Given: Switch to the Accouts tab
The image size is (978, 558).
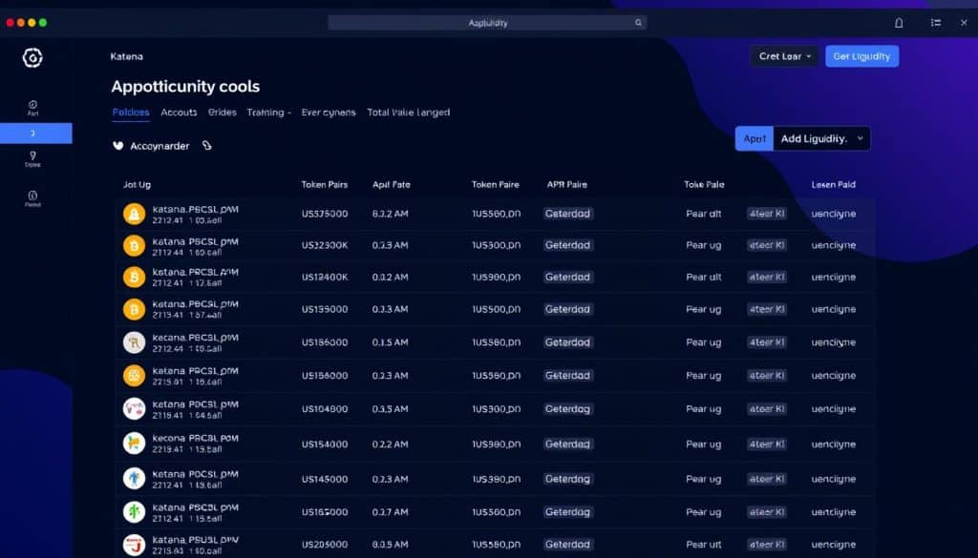Looking at the screenshot, I should pyautogui.click(x=179, y=113).
